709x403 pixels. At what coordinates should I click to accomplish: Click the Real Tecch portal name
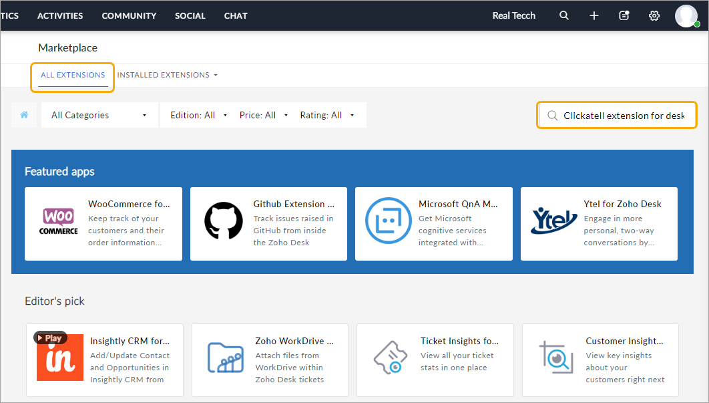513,15
